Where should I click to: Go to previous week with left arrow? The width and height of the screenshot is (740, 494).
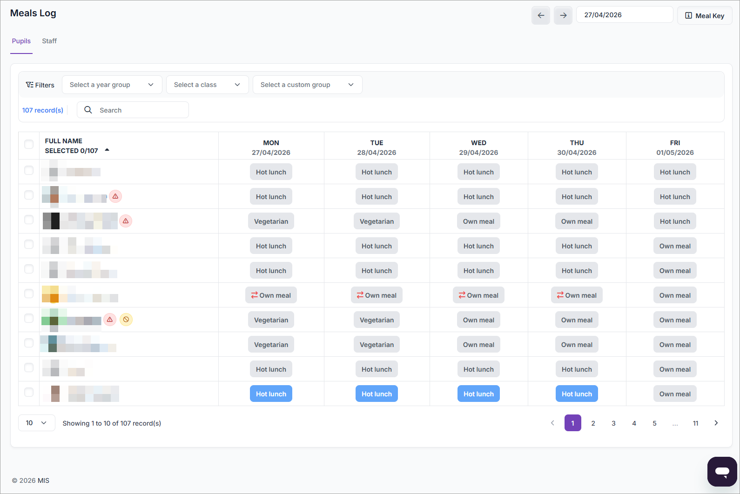(x=540, y=15)
